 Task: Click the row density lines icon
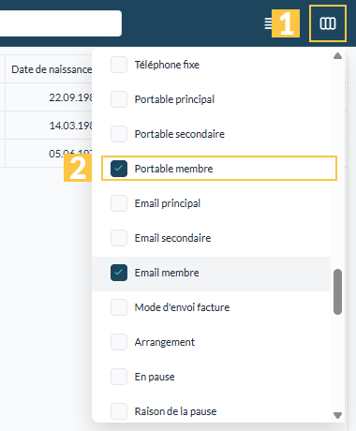click(x=268, y=23)
